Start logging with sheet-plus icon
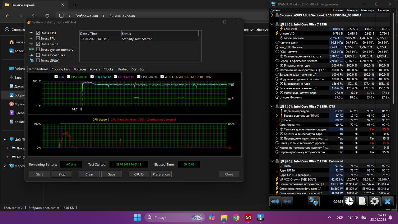The image size is (398, 224). [362, 202]
